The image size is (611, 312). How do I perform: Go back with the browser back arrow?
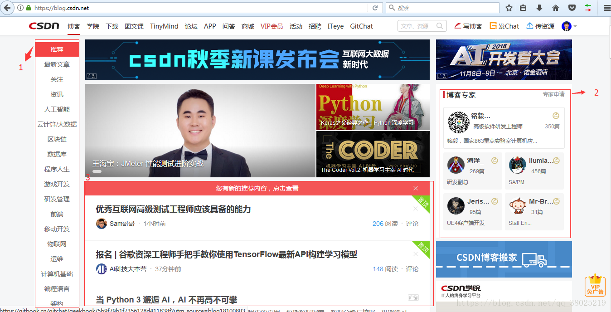tap(7, 8)
